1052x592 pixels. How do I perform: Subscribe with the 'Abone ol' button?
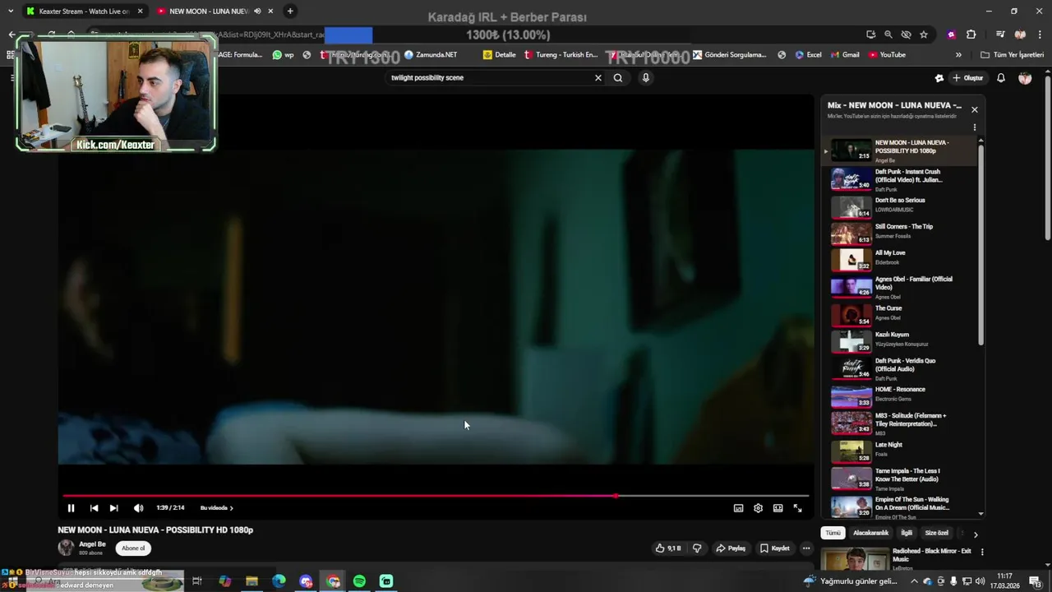click(133, 548)
